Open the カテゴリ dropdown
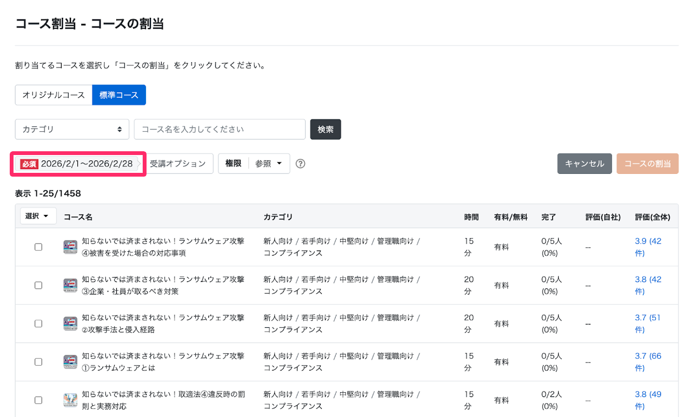The width and height of the screenshot is (697, 417). 72,129
